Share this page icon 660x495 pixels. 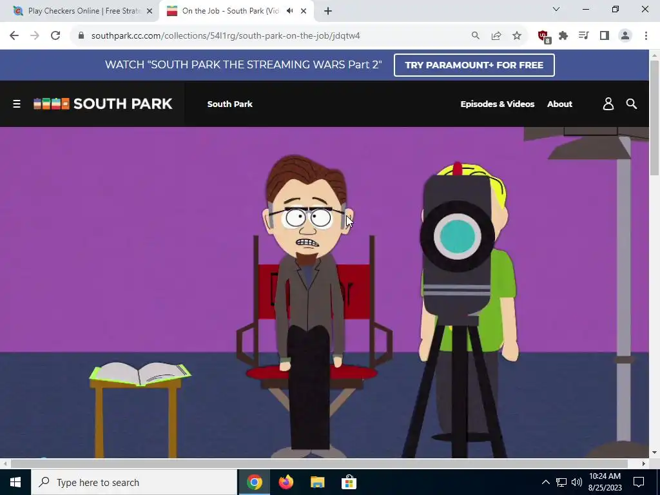(496, 36)
